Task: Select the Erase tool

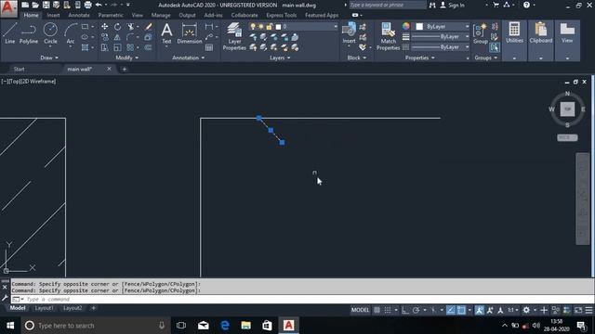Action: point(149,27)
